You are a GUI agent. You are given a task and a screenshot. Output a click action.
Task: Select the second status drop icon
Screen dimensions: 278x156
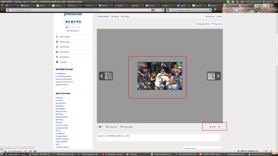pyautogui.click(x=70, y=27)
